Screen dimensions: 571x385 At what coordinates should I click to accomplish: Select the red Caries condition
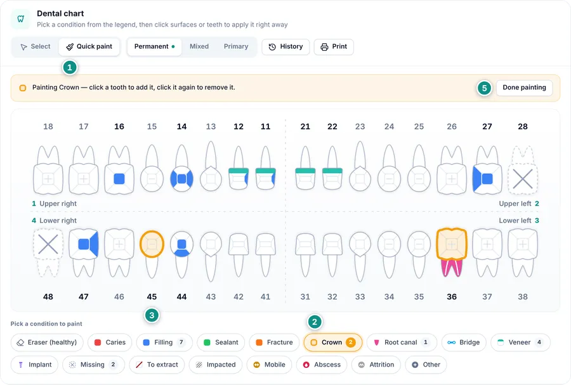point(110,343)
